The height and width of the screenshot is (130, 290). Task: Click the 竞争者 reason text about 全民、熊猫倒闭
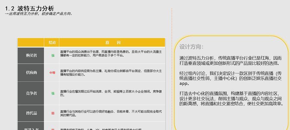[x=111, y=93]
